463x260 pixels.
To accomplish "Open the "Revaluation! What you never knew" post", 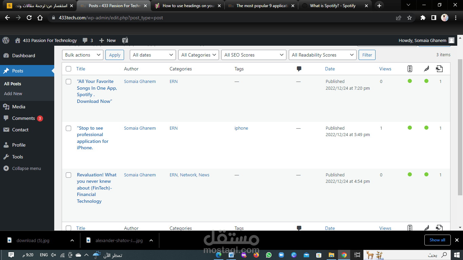I will click(97, 188).
